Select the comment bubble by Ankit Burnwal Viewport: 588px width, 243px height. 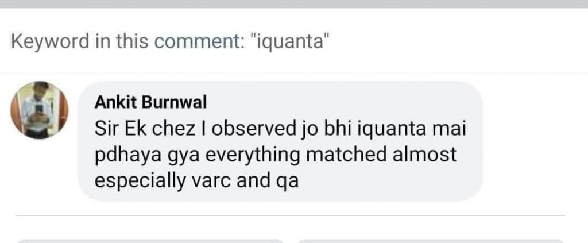pos(280,141)
